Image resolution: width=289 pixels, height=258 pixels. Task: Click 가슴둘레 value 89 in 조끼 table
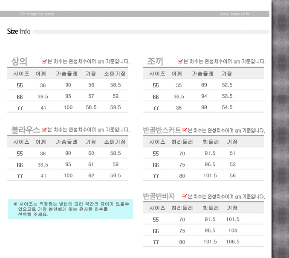(x=204, y=85)
